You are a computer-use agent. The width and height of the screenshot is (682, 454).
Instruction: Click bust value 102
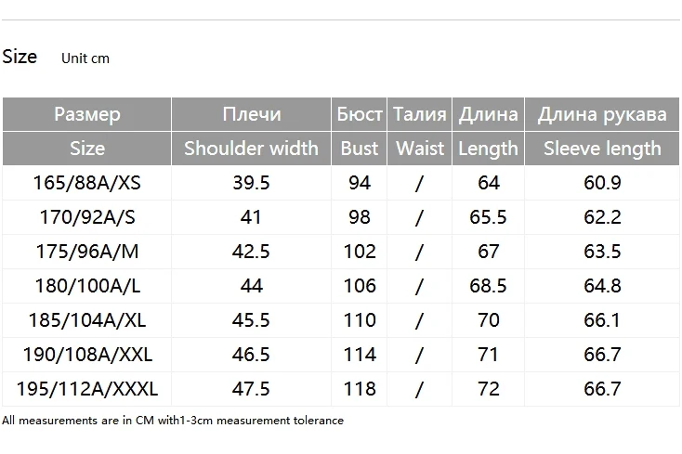click(x=360, y=252)
